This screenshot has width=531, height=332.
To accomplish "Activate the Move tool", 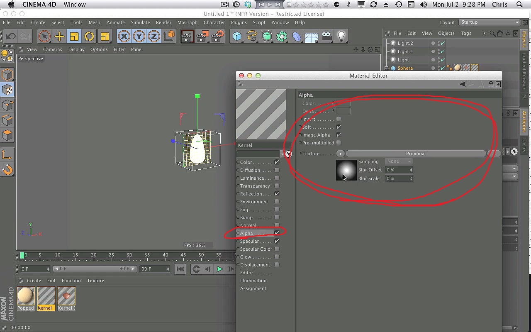I will click(x=59, y=37).
